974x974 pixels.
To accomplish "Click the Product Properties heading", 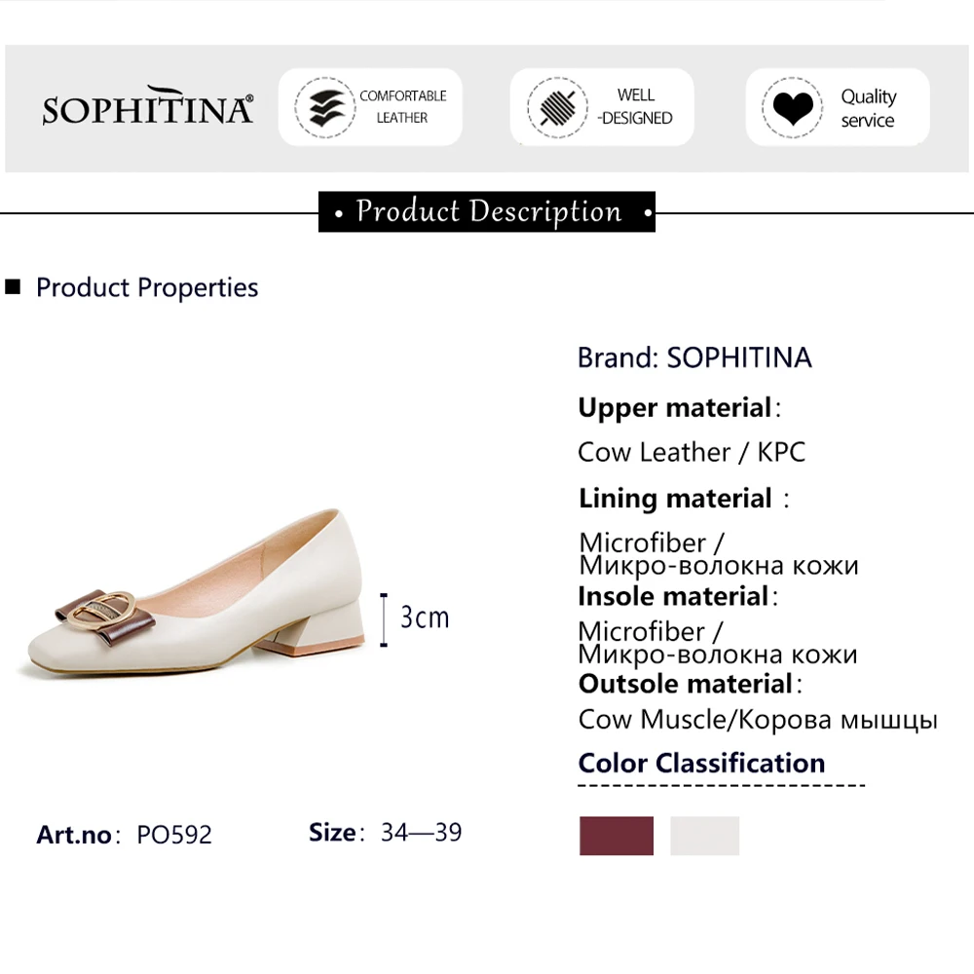I will click(147, 287).
